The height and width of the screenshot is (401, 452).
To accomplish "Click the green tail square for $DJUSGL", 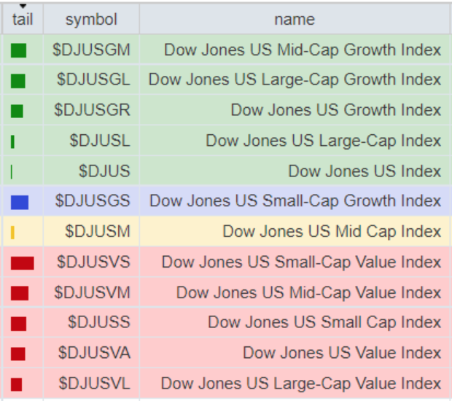I will [18, 81].
